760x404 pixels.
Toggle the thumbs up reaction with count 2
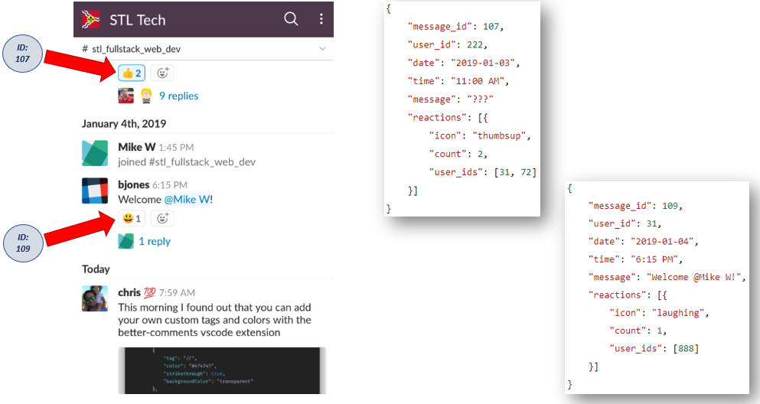(131, 73)
